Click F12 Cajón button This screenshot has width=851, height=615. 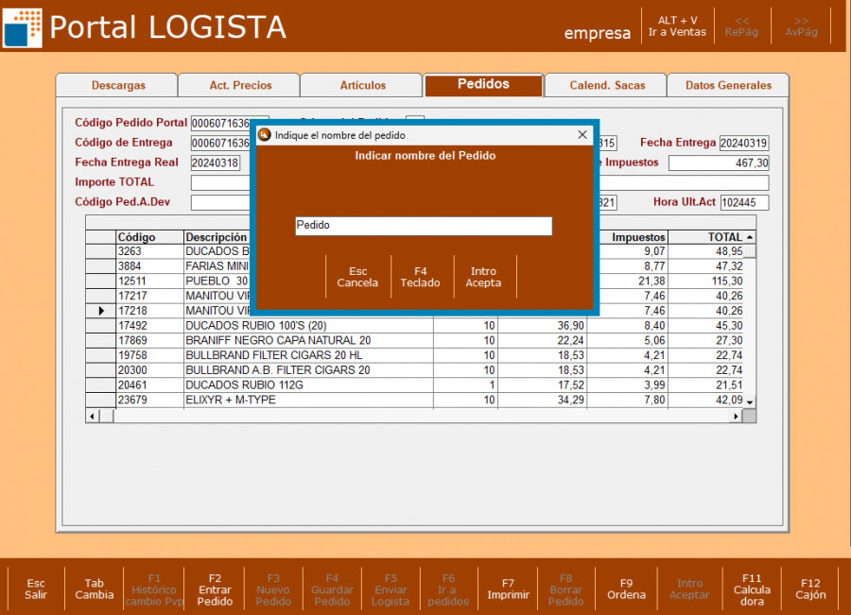(x=810, y=589)
